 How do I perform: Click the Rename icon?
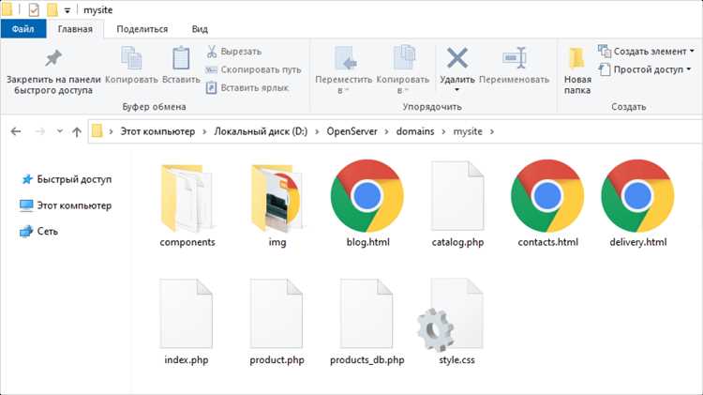(515, 57)
